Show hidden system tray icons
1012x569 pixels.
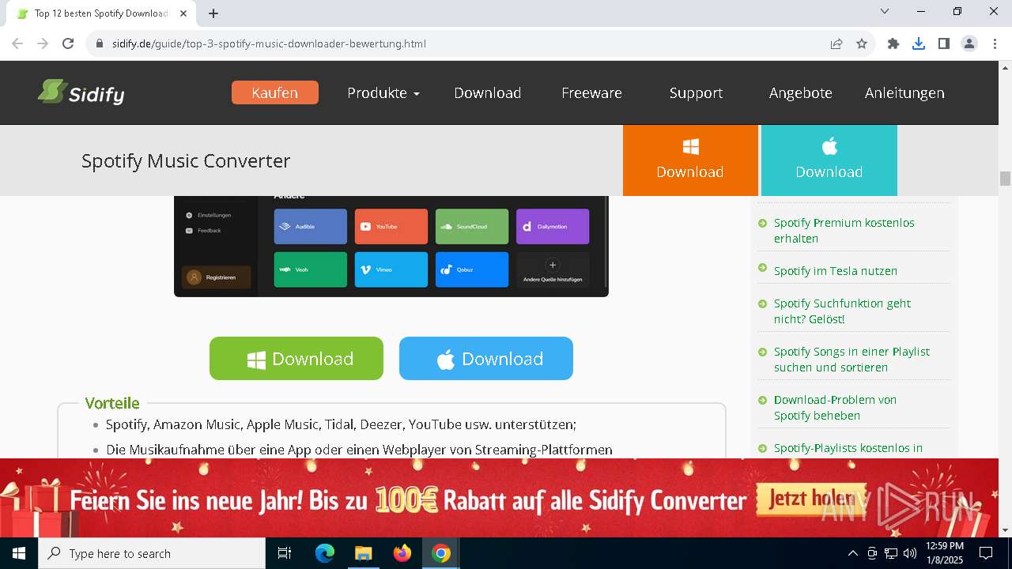(x=852, y=553)
